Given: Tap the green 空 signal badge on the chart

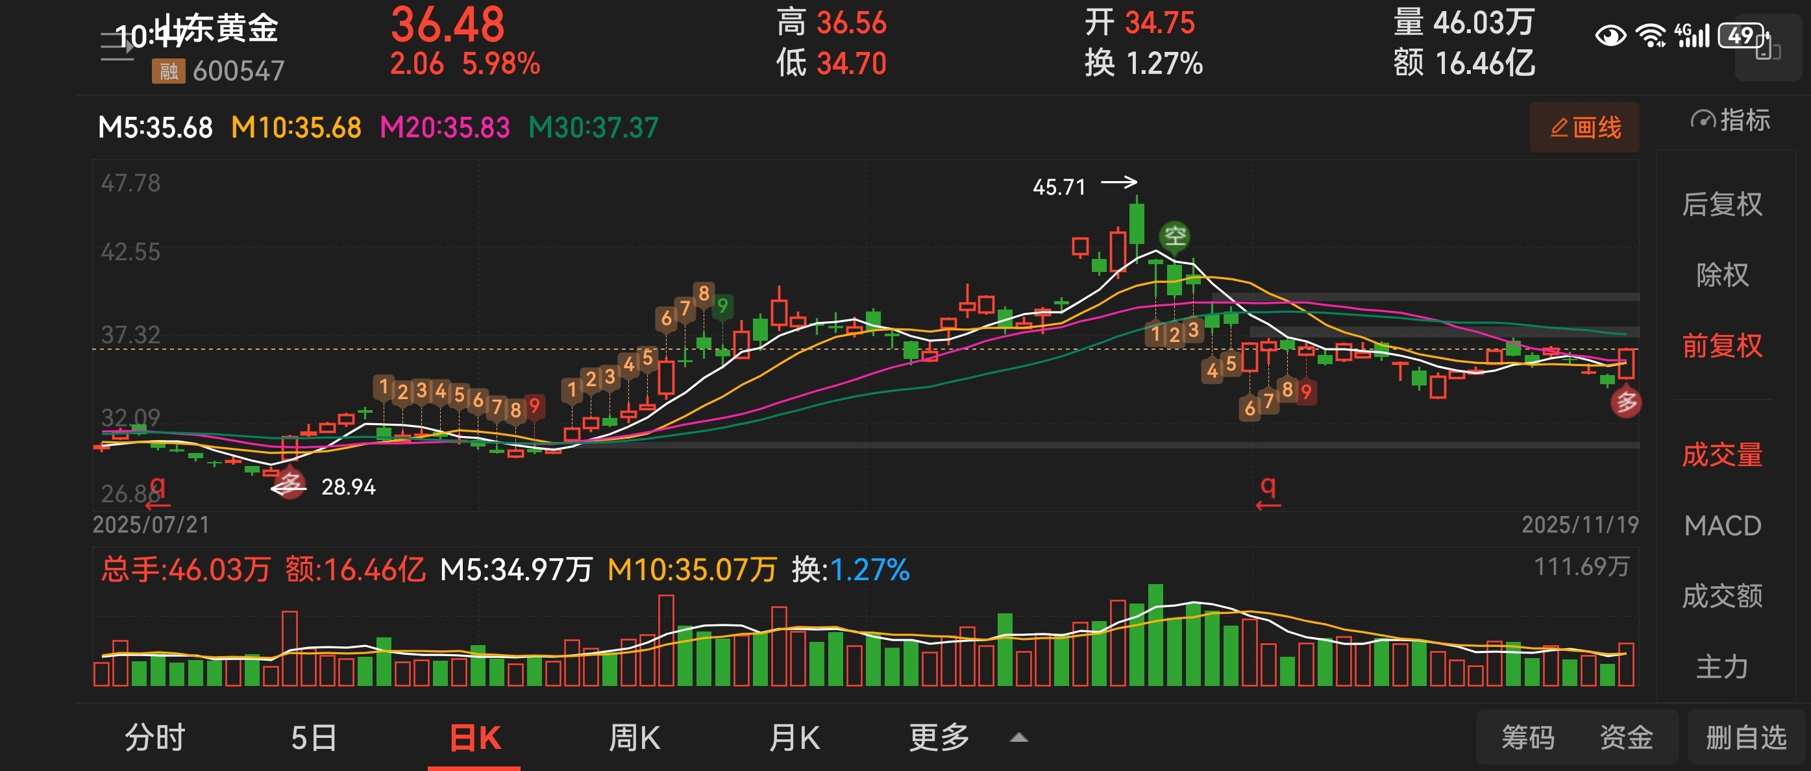Looking at the screenshot, I should [x=1175, y=236].
